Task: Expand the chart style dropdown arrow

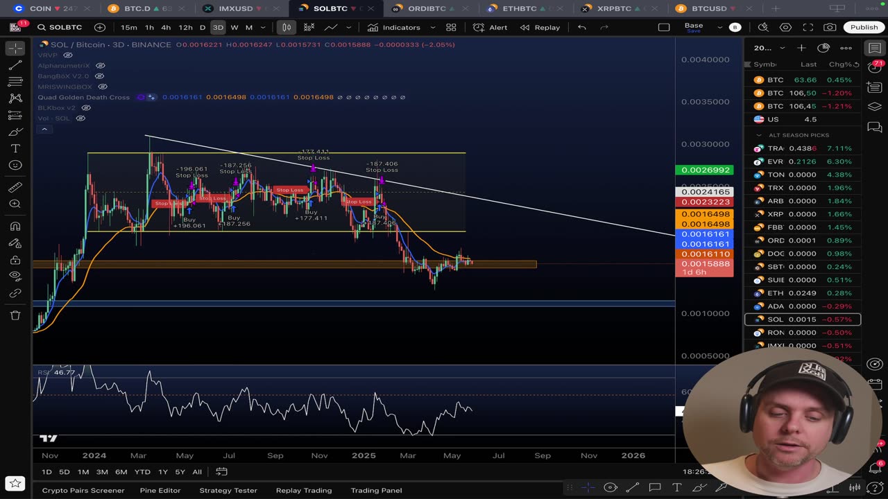Action: tap(348, 27)
